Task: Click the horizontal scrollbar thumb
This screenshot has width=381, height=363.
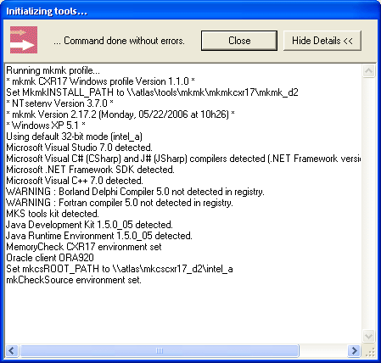Action: pos(160,351)
